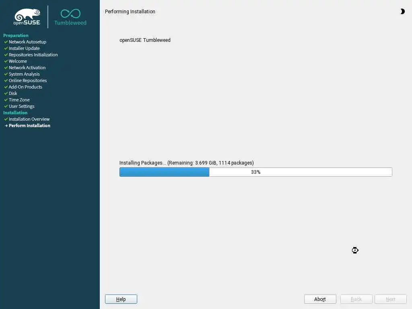
Task: Toggle dark mode moon icon
Action: 402,11
